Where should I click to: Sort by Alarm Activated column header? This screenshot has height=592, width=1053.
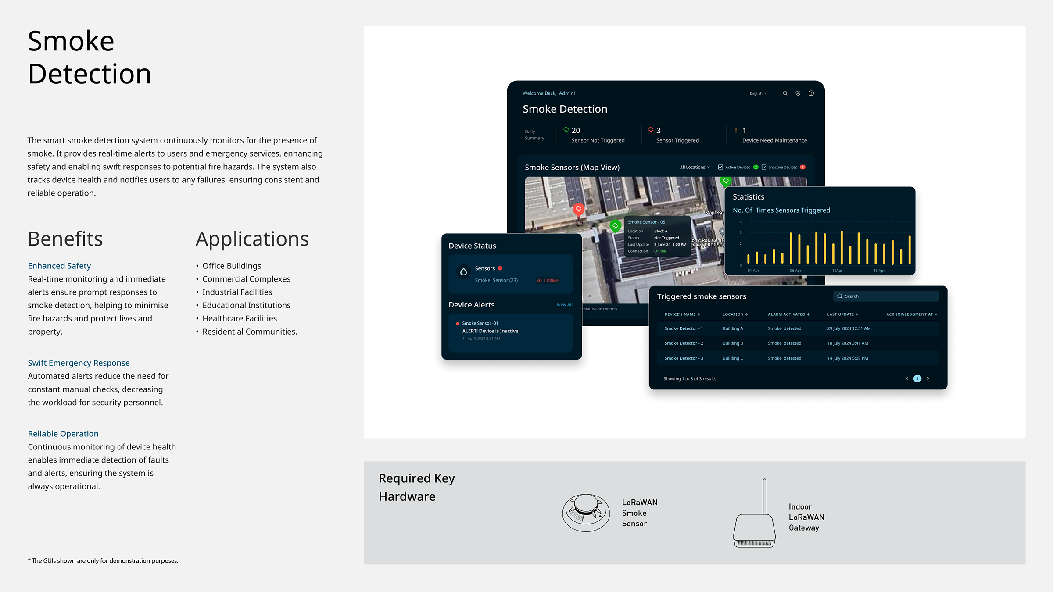pyautogui.click(x=788, y=314)
